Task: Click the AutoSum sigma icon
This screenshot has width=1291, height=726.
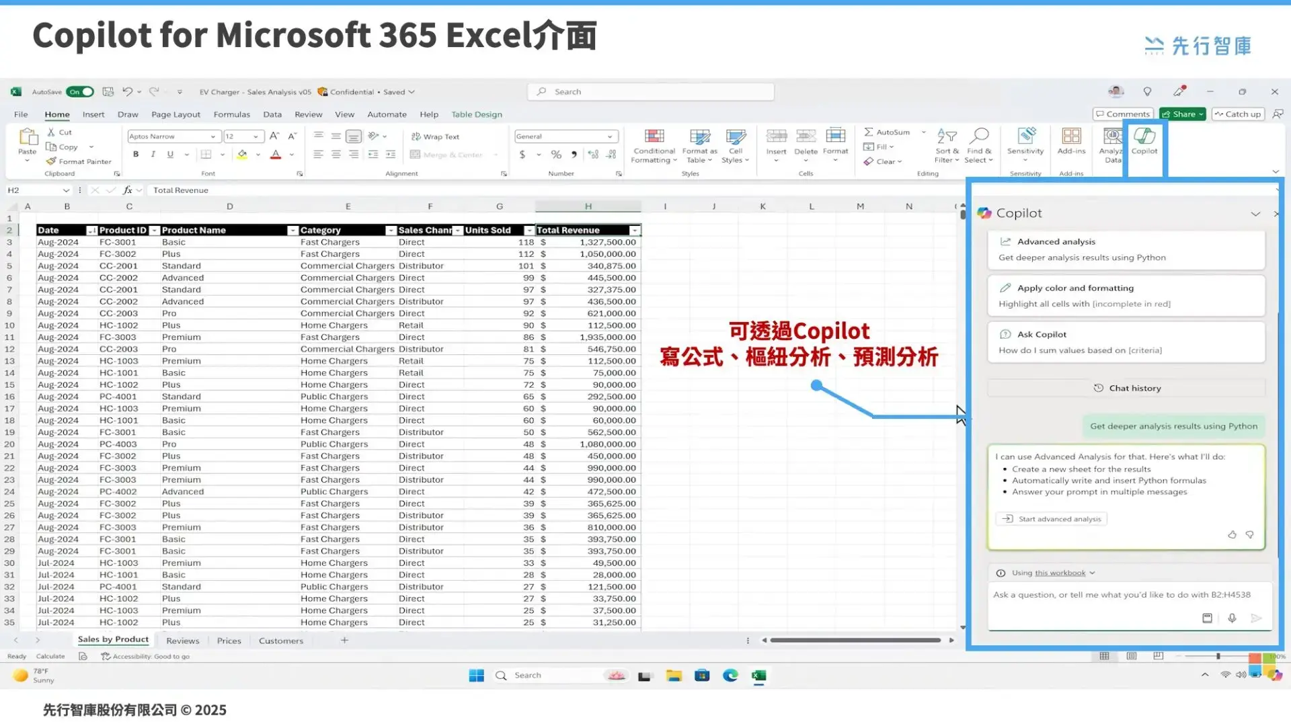Action: coord(869,132)
